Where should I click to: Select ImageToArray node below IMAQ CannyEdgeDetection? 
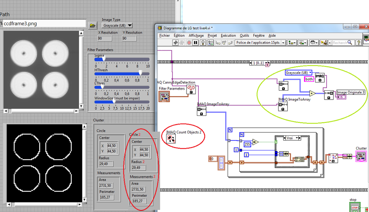click(x=201, y=111)
